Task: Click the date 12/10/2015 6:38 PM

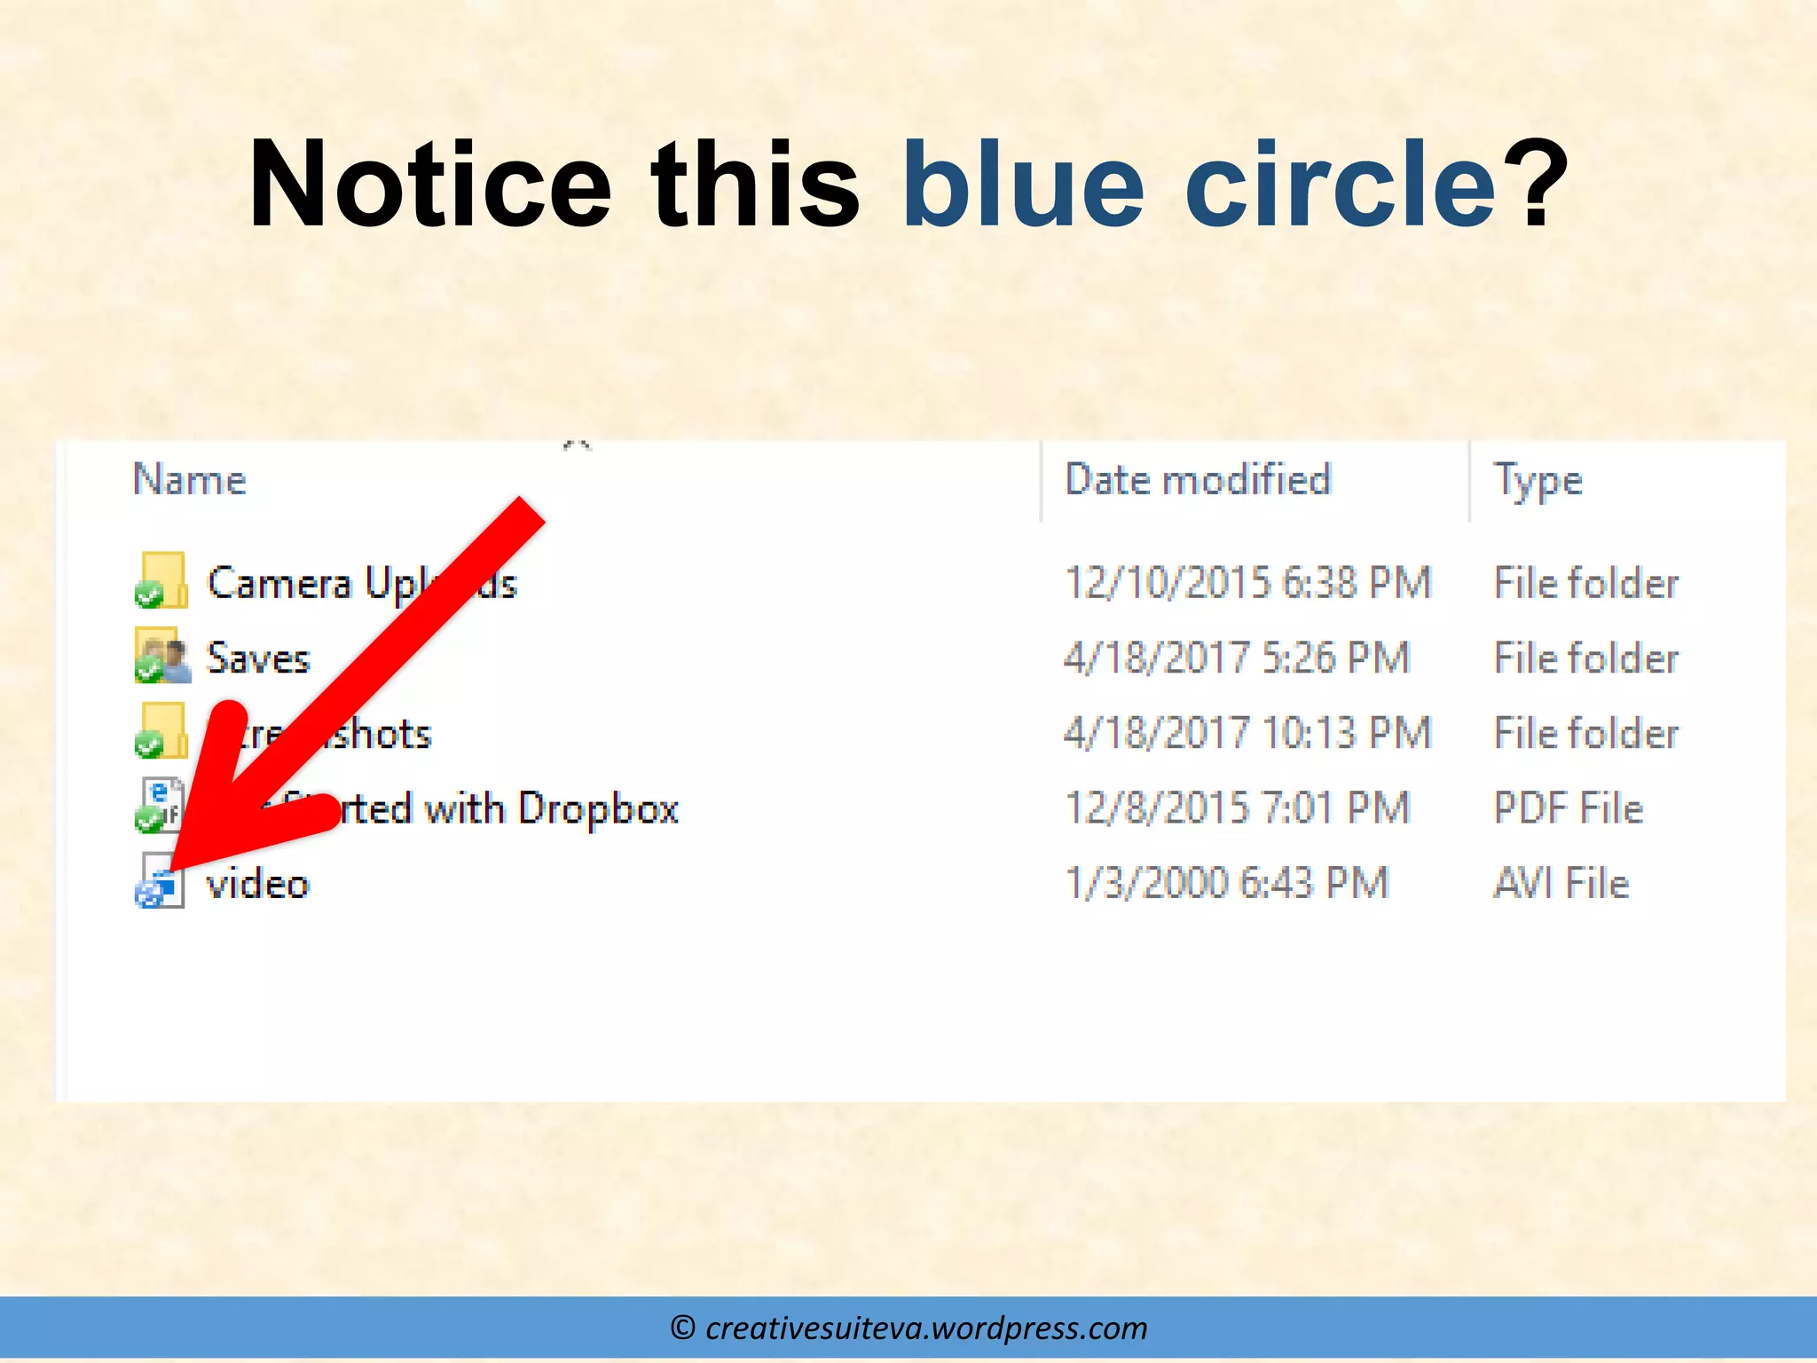Action: pos(1247,583)
